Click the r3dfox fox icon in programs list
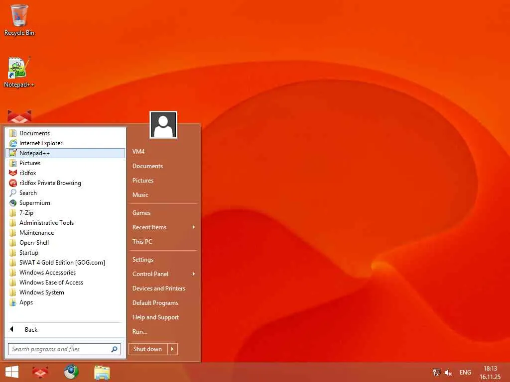 point(13,173)
